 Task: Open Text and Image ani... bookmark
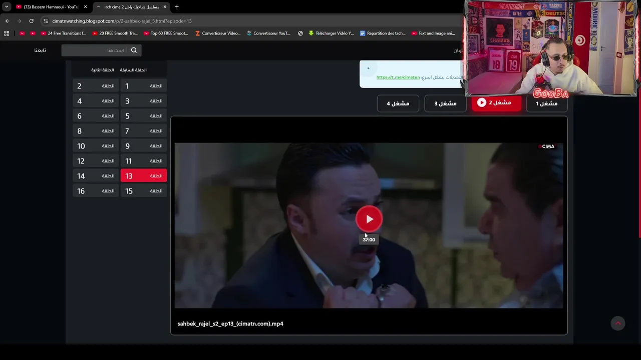pyautogui.click(x=433, y=33)
